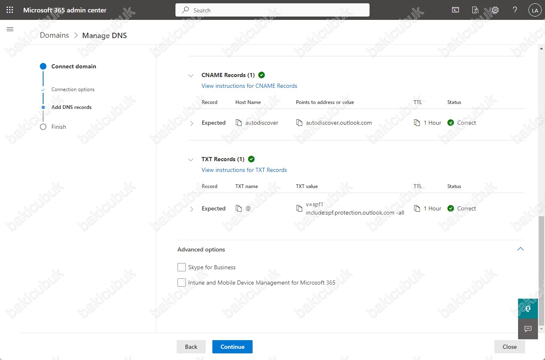Click the Host Name column header
Viewport: 545px width, 360px height.
pyautogui.click(x=248, y=102)
